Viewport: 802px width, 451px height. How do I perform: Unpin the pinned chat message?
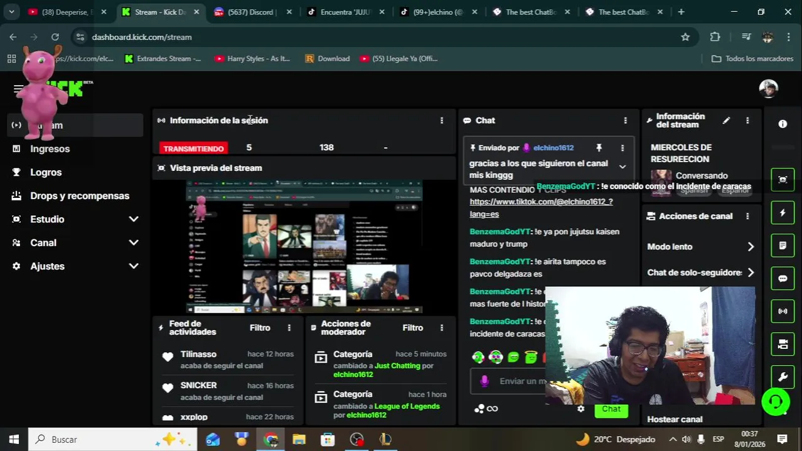coord(599,148)
